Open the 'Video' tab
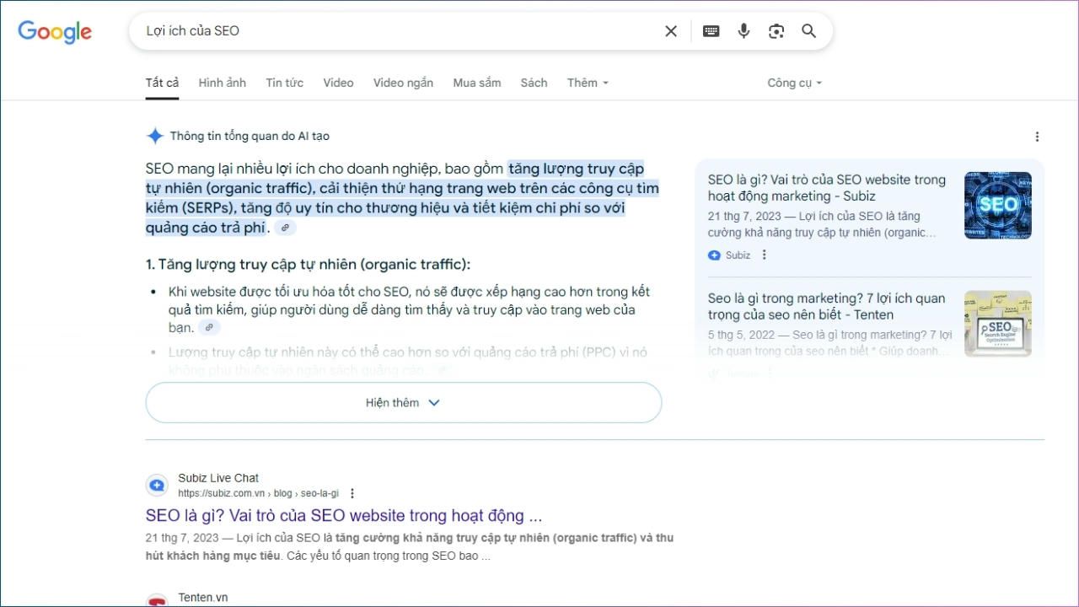1079x607 pixels. tap(338, 83)
